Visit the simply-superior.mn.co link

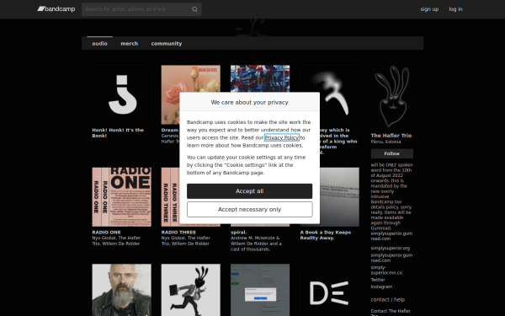point(386,270)
